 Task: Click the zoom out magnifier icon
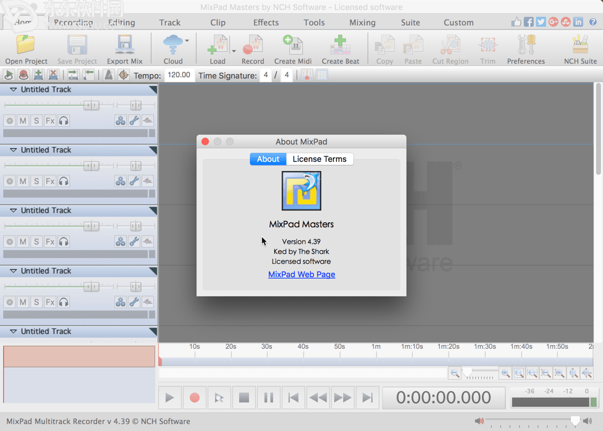[455, 373]
